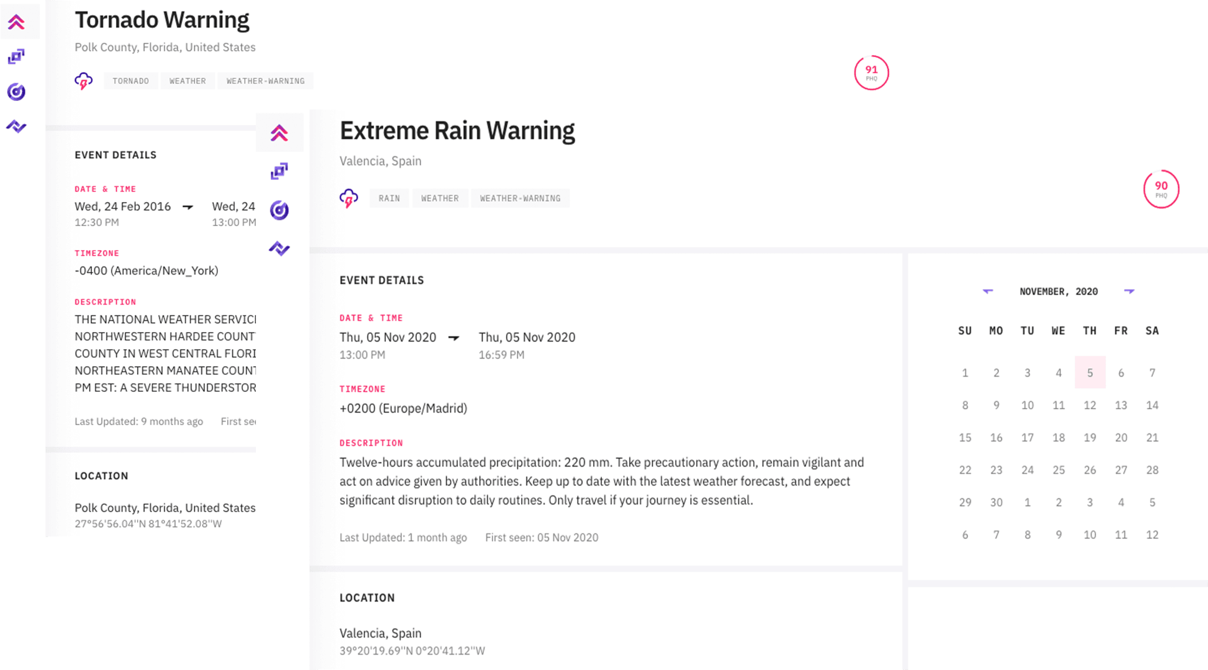Click the WEATHER tag under Extreme Rain Warning
The height and width of the screenshot is (670, 1208).
click(440, 199)
